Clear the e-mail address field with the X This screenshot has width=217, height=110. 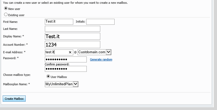[70, 52]
